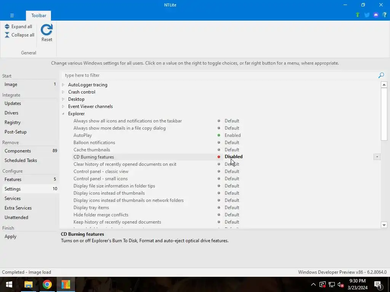Click Apply in the Finish section
This screenshot has width=390, height=292.
(30, 236)
